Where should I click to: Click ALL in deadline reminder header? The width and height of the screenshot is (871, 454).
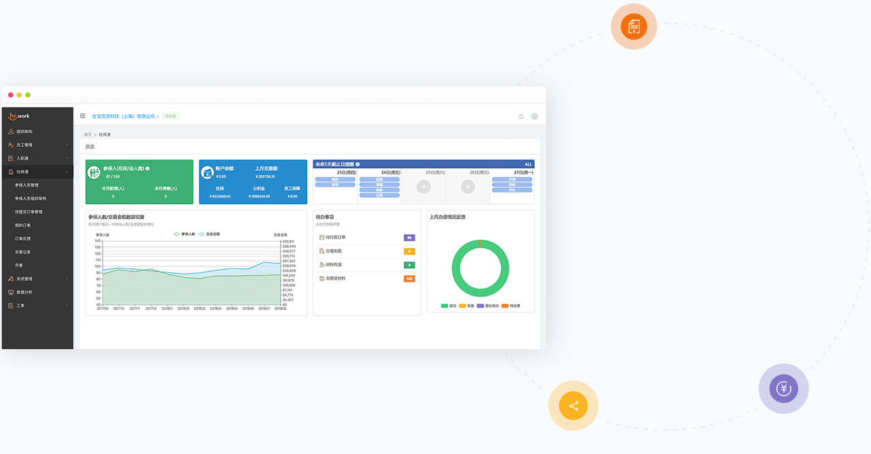pyautogui.click(x=528, y=164)
